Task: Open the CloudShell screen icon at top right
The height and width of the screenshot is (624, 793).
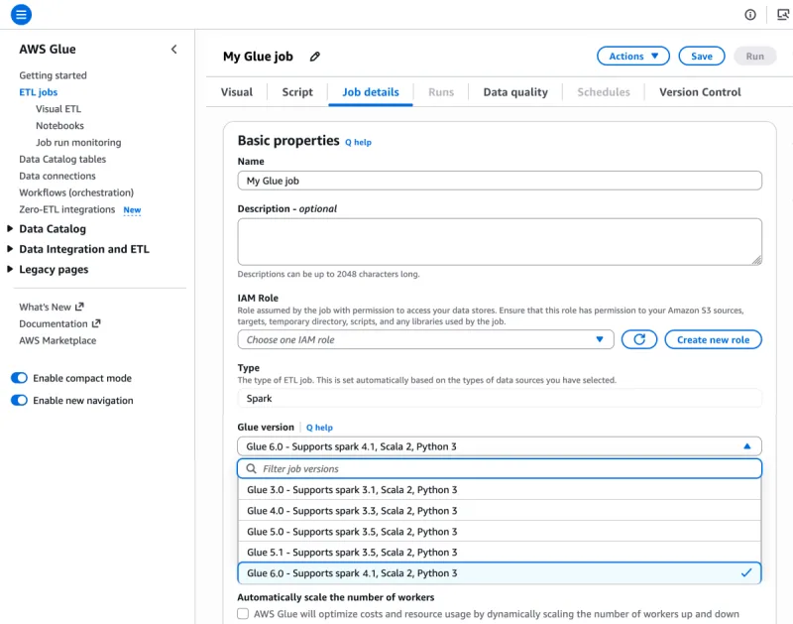Action: (782, 15)
